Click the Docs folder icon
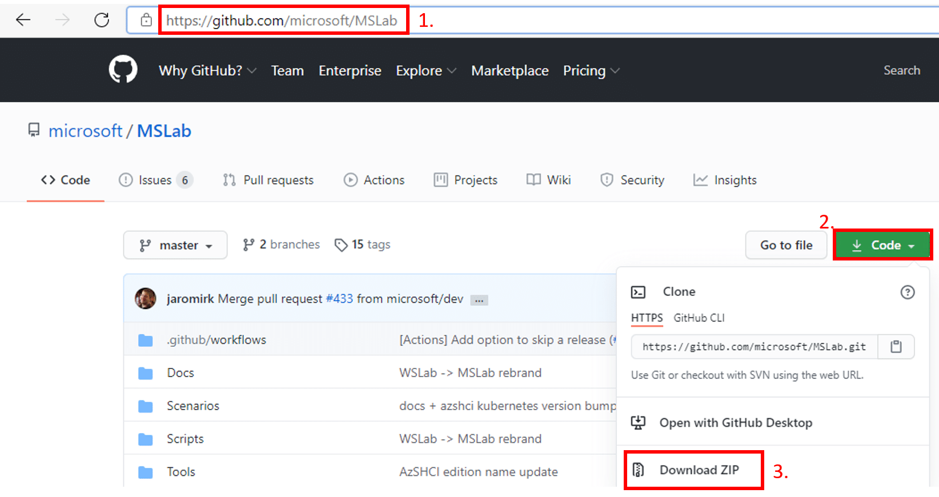 click(146, 373)
